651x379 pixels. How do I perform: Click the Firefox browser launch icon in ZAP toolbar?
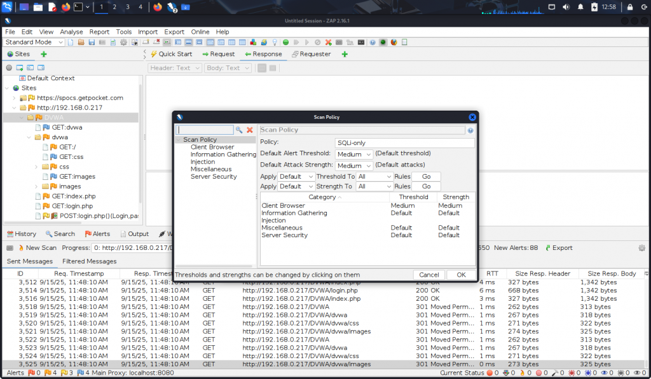[x=394, y=42]
